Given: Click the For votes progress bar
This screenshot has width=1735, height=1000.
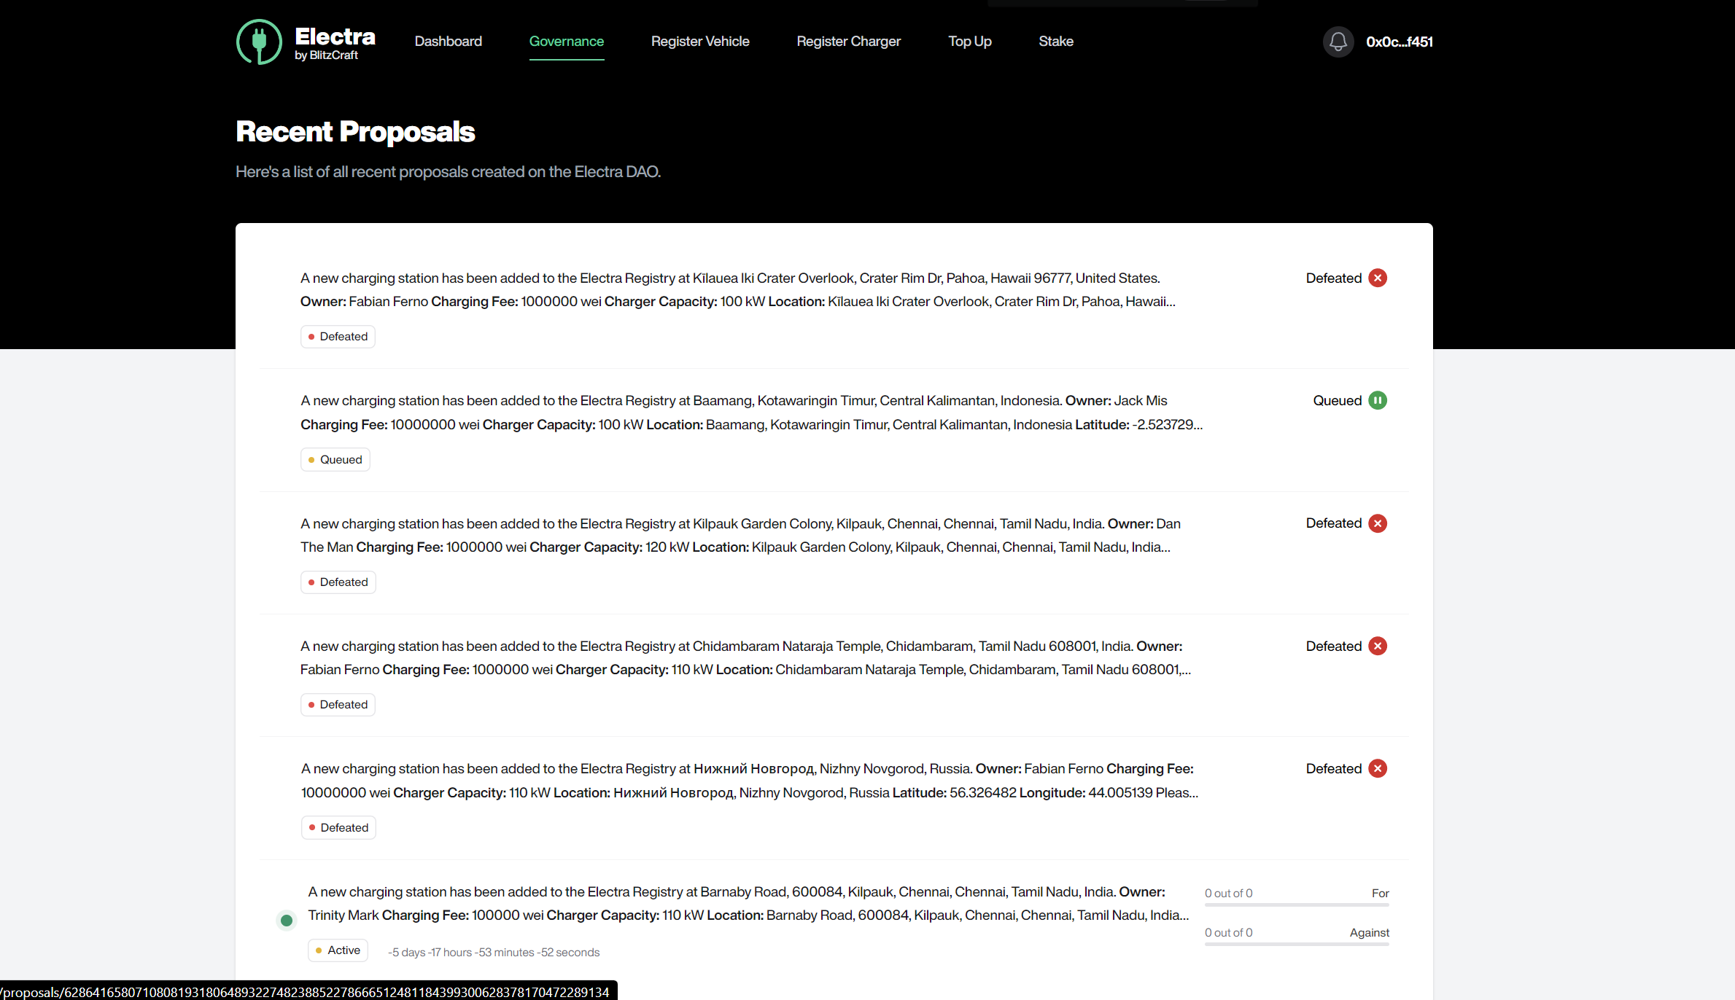Looking at the screenshot, I should pyautogui.click(x=1296, y=905).
